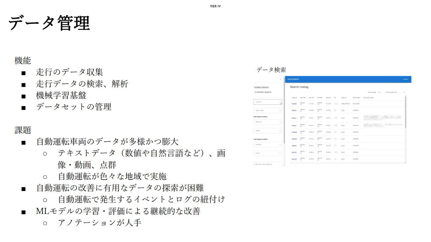Go to the next results page arrow
The height and width of the screenshot is (242, 431).
pos(404,92)
